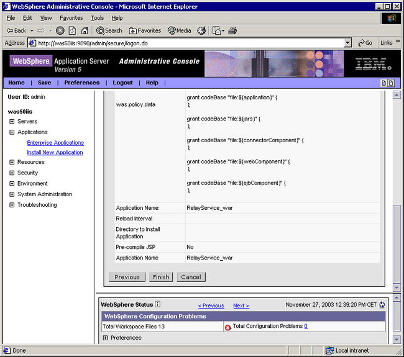Expand the Troubleshooting tree node

(12, 205)
